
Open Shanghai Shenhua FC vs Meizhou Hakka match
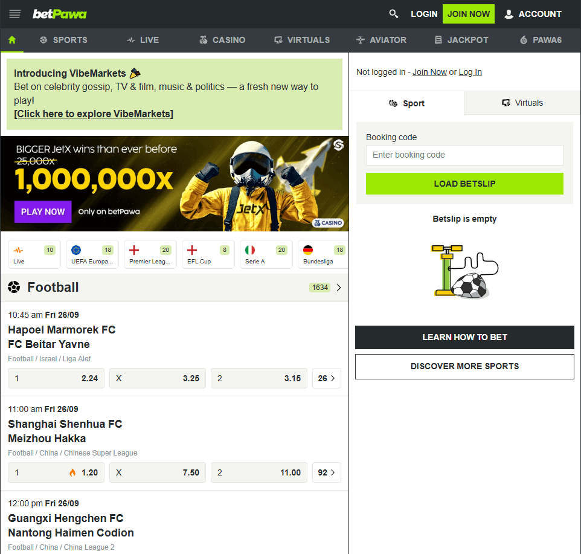pos(65,431)
